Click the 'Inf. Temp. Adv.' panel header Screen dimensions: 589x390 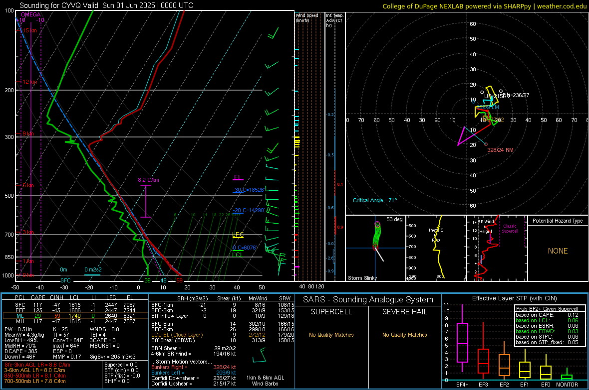pyautogui.click(x=334, y=20)
